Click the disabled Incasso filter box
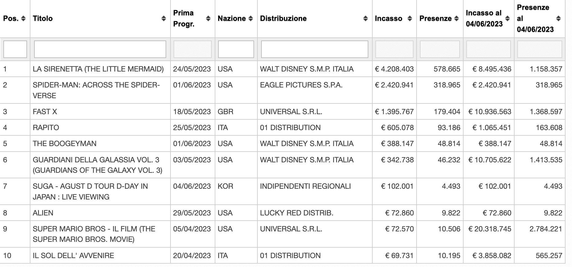572x267 pixels. pyautogui.click(x=394, y=49)
